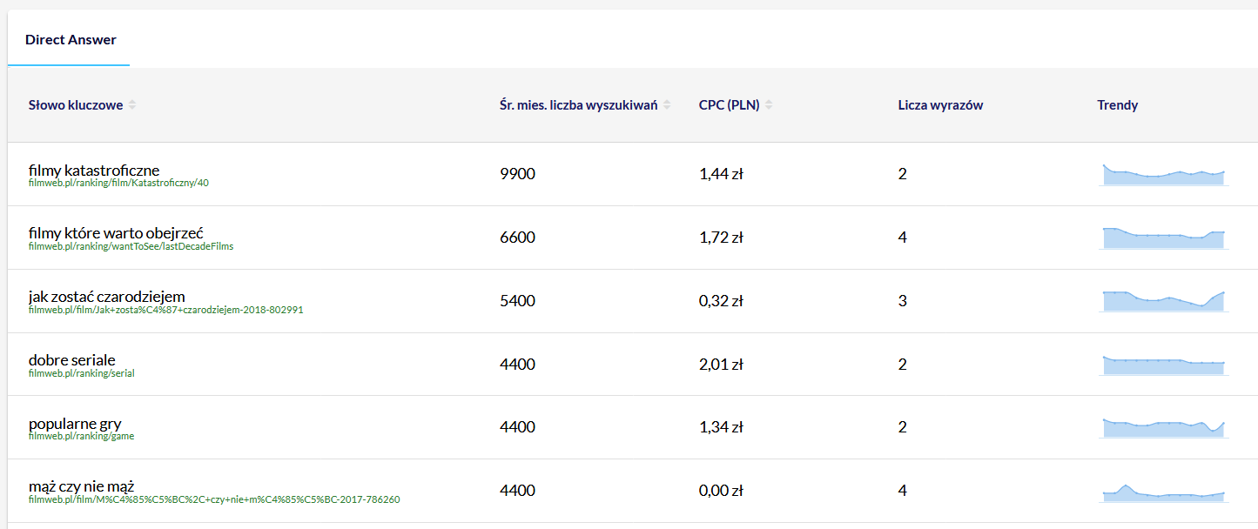
Task: Click the 9900 search volume cell
Action: tap(517, 174)
